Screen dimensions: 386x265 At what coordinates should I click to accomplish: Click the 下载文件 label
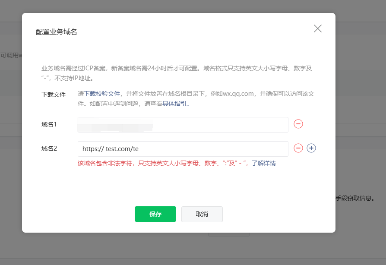[54, 95]
